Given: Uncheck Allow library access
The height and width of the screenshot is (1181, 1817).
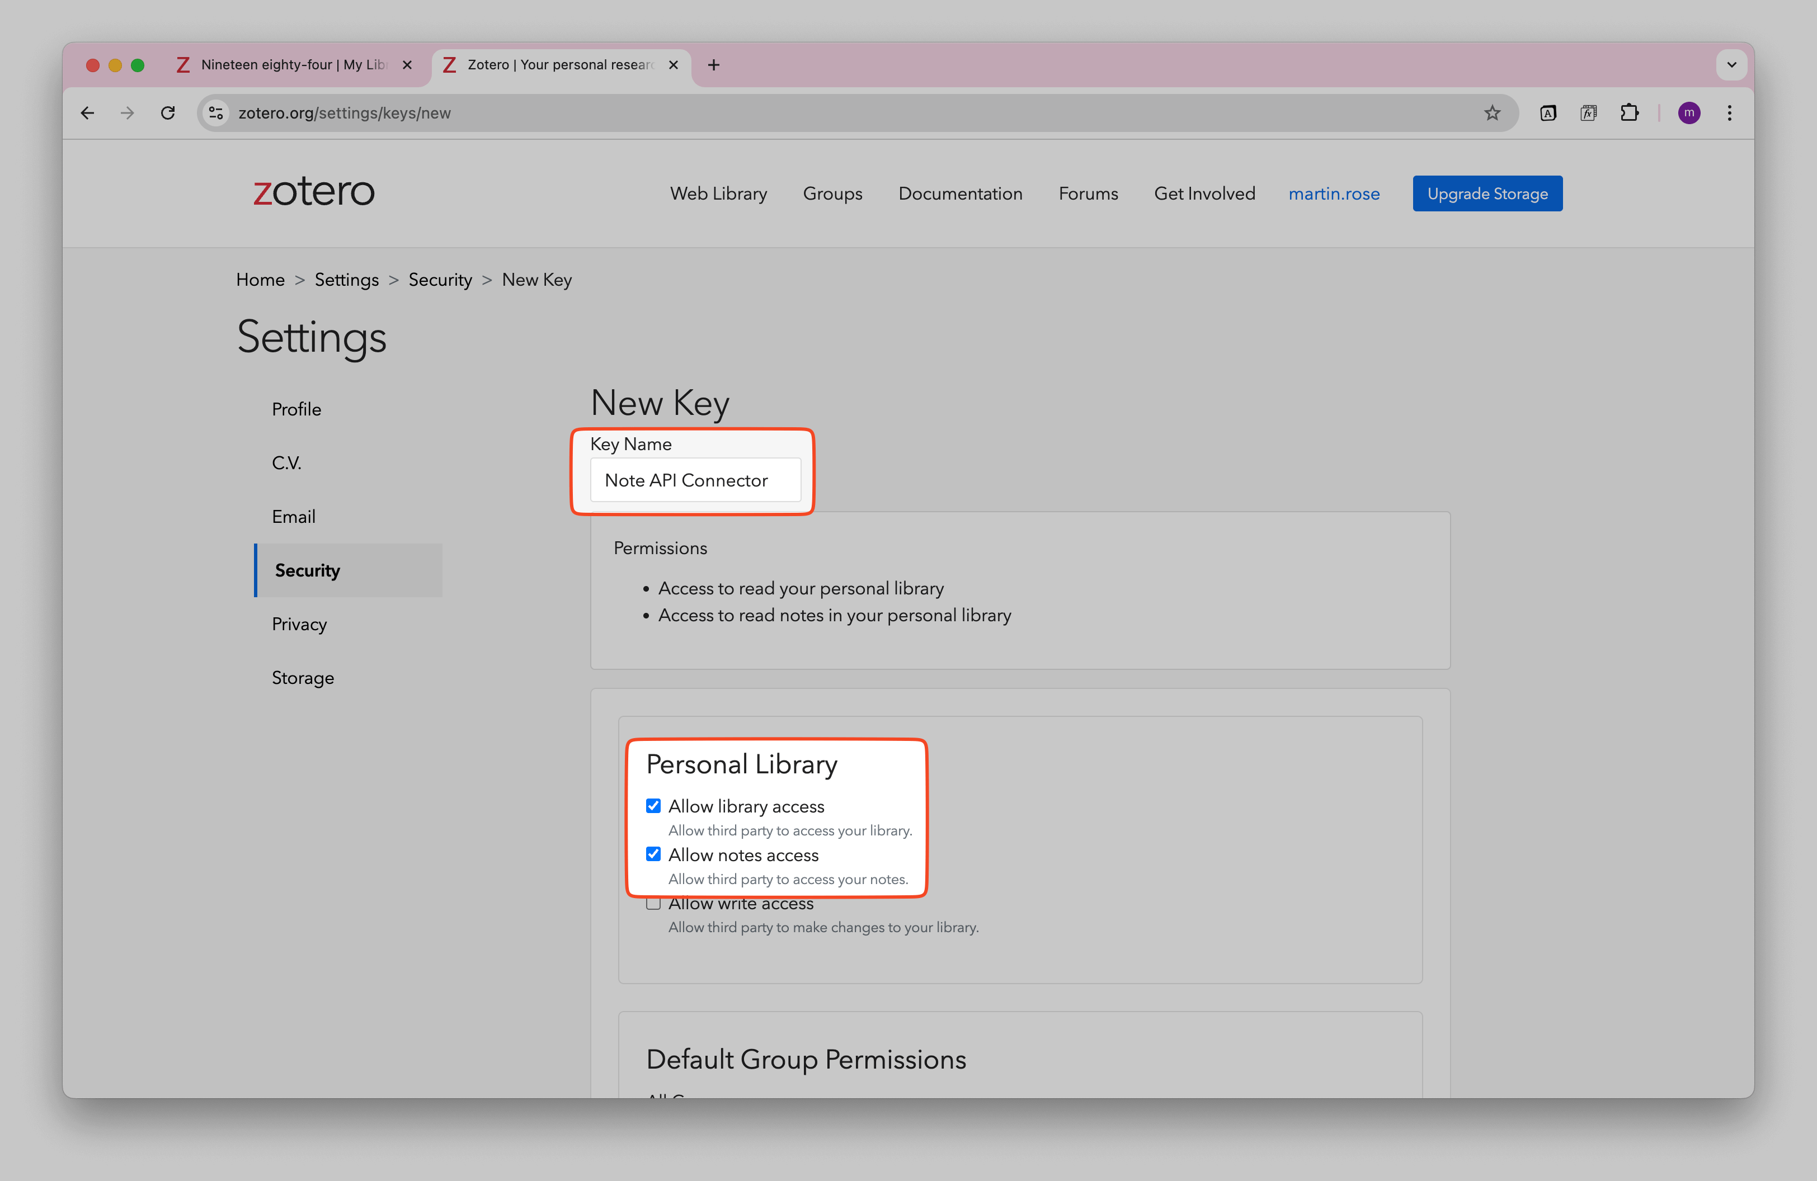Looking at the screenshot, I should [x=653, y=806].
